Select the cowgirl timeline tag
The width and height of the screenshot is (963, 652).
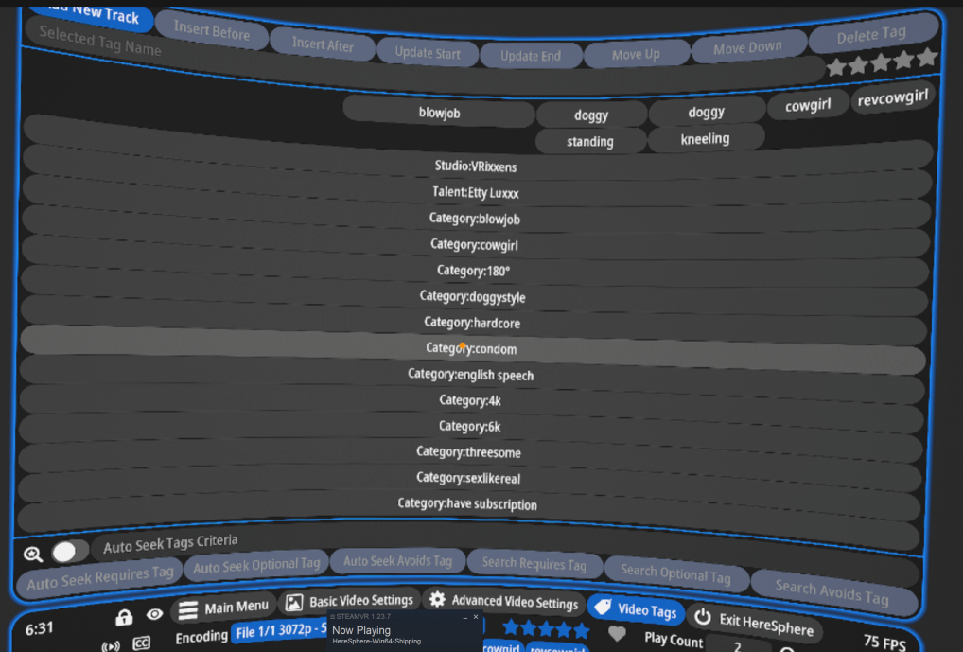coord(808,105)
